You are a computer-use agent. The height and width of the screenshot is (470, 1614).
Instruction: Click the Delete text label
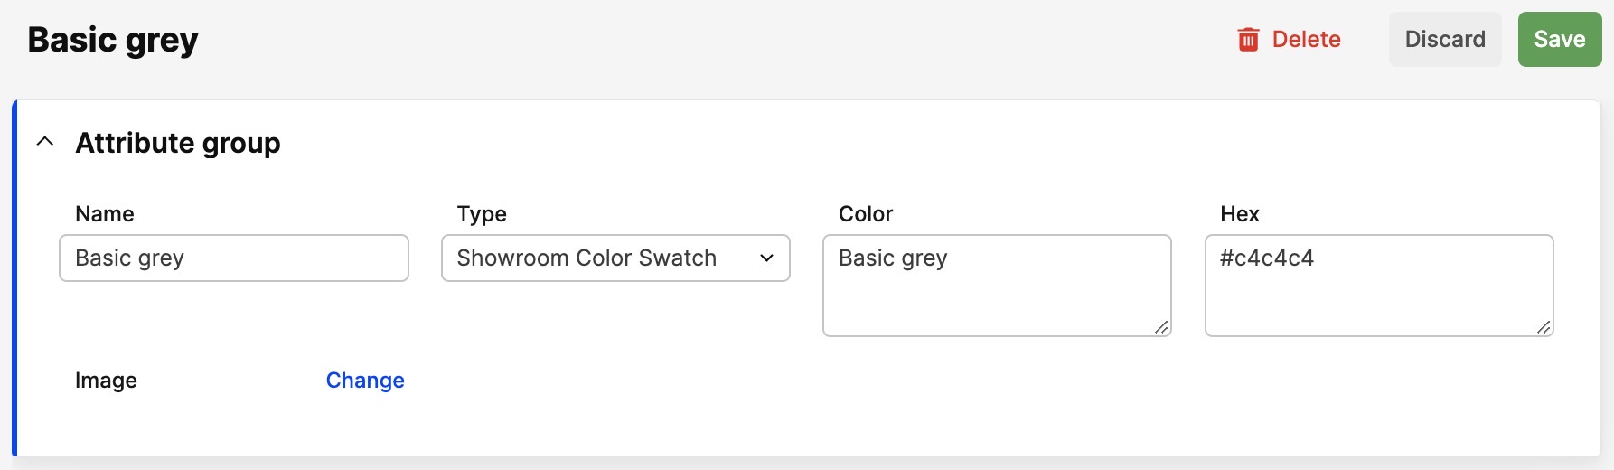click(x=1306, y=39)
